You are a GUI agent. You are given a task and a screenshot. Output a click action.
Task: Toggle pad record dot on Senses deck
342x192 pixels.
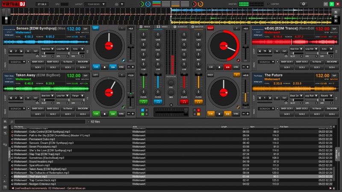pos(28,62)
